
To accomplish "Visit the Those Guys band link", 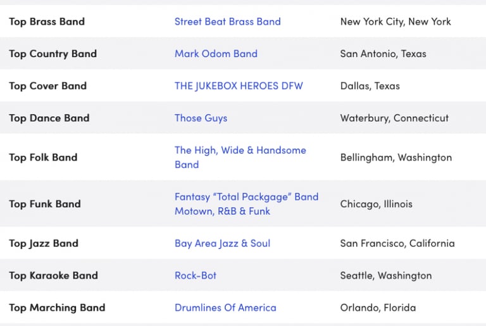I will [201, 118].
